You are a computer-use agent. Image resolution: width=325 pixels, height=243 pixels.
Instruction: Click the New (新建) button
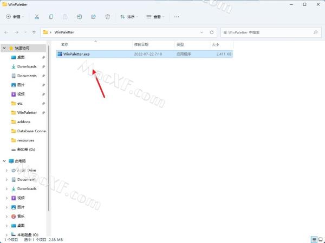point(15,17)
